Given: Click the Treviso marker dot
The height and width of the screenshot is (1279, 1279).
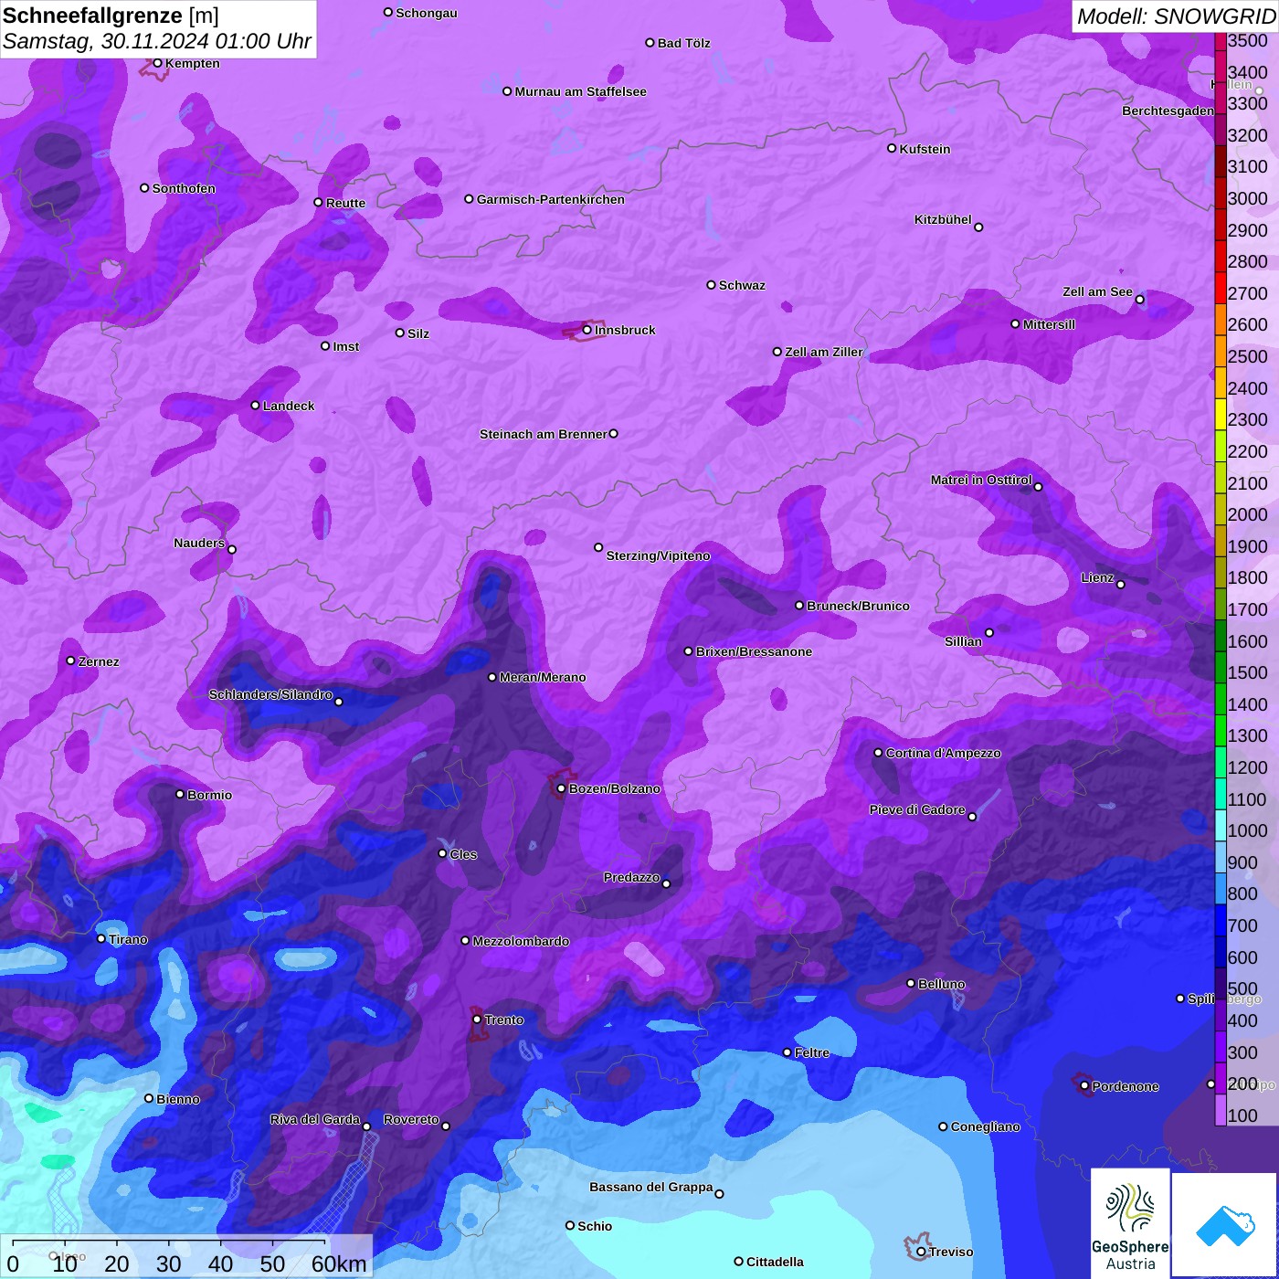Looking at the screenshot, I should 921,1253.
